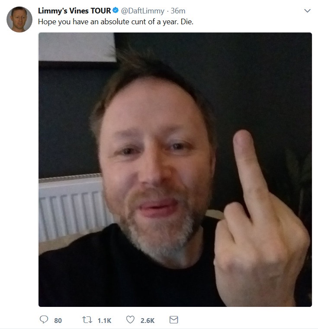Screen dimensions: 318x329
Task: Open Limmy's circular profile avatar
Action: [19, 20]
